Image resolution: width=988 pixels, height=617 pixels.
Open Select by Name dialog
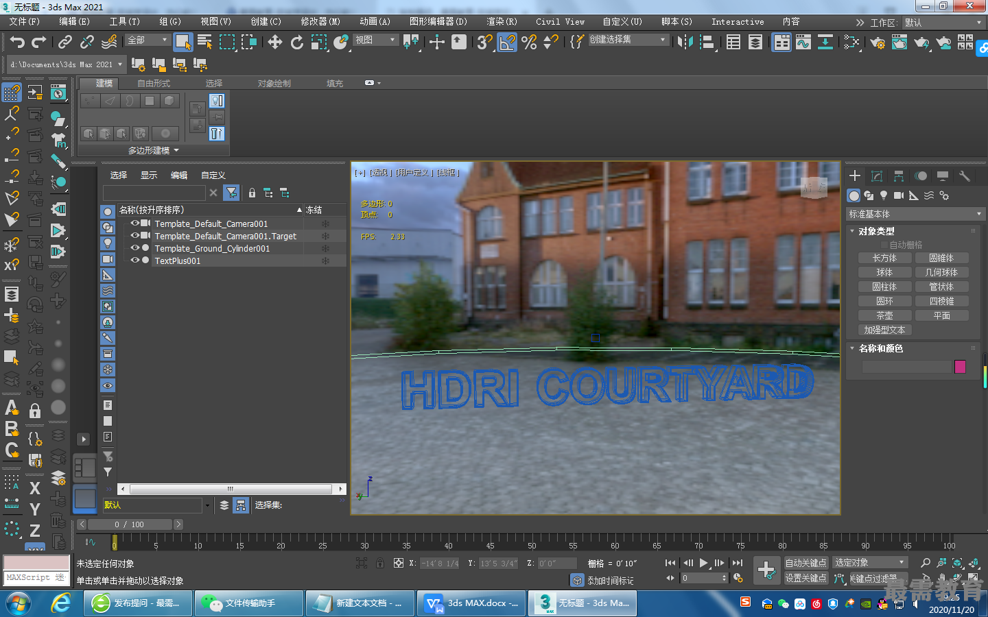tap(204, 42)
